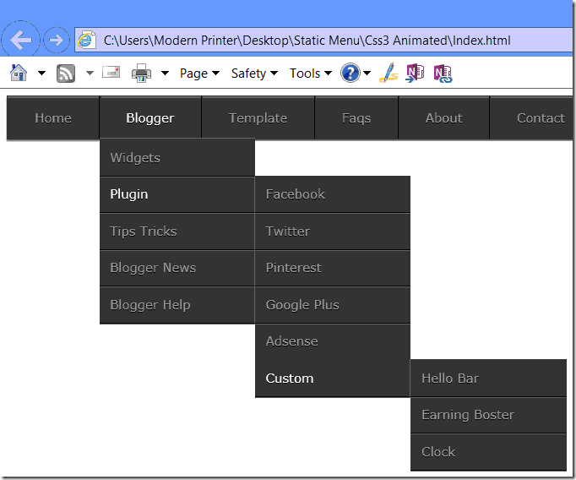
Task: Choose Tips Tricks in the Blogger submenu
Action: point(177,232)
